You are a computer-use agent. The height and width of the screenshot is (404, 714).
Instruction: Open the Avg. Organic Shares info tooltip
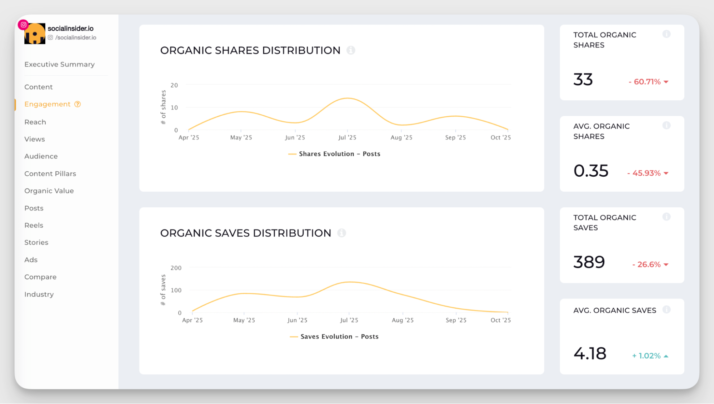[x=666, y=126]
